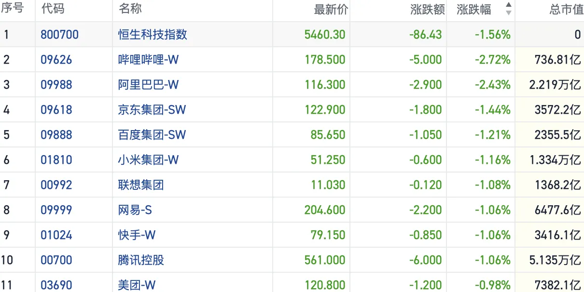Select latest price 85.650

(328, 135)
